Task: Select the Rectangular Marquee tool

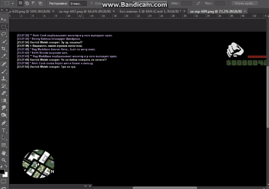Action: pos(4,26)
